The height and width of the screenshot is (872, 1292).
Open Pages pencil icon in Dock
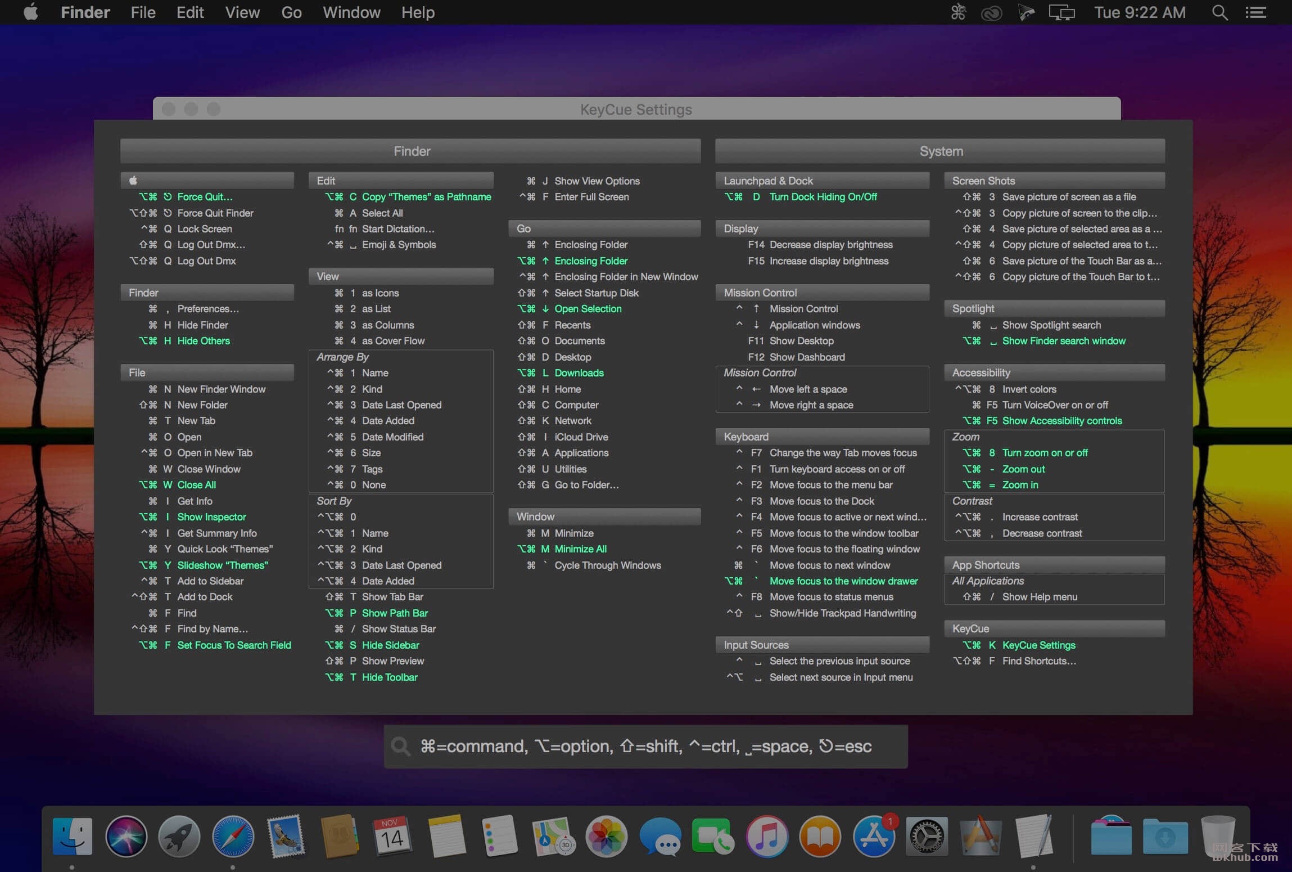point(981,837)
